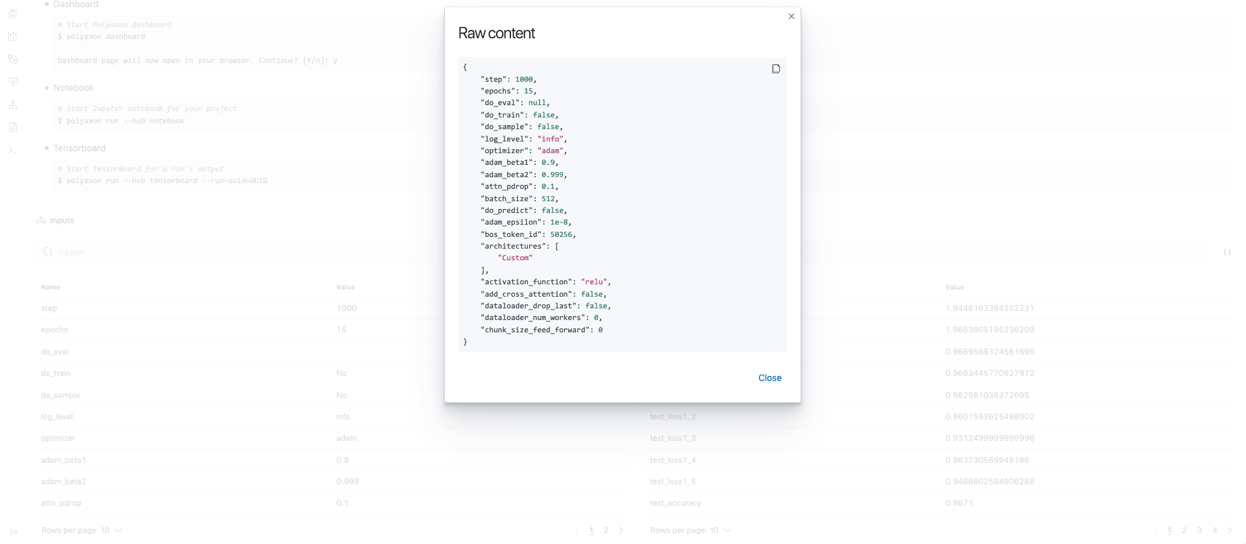The image size is (1246, 544).
Task: Click the "bos_token_id": 50256 JSON line
Action: (528, 234)
